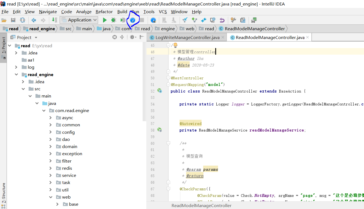The image size is (364, 209).
Task: Hide the Project panel with the hide icon
Action: coord(140,37)
